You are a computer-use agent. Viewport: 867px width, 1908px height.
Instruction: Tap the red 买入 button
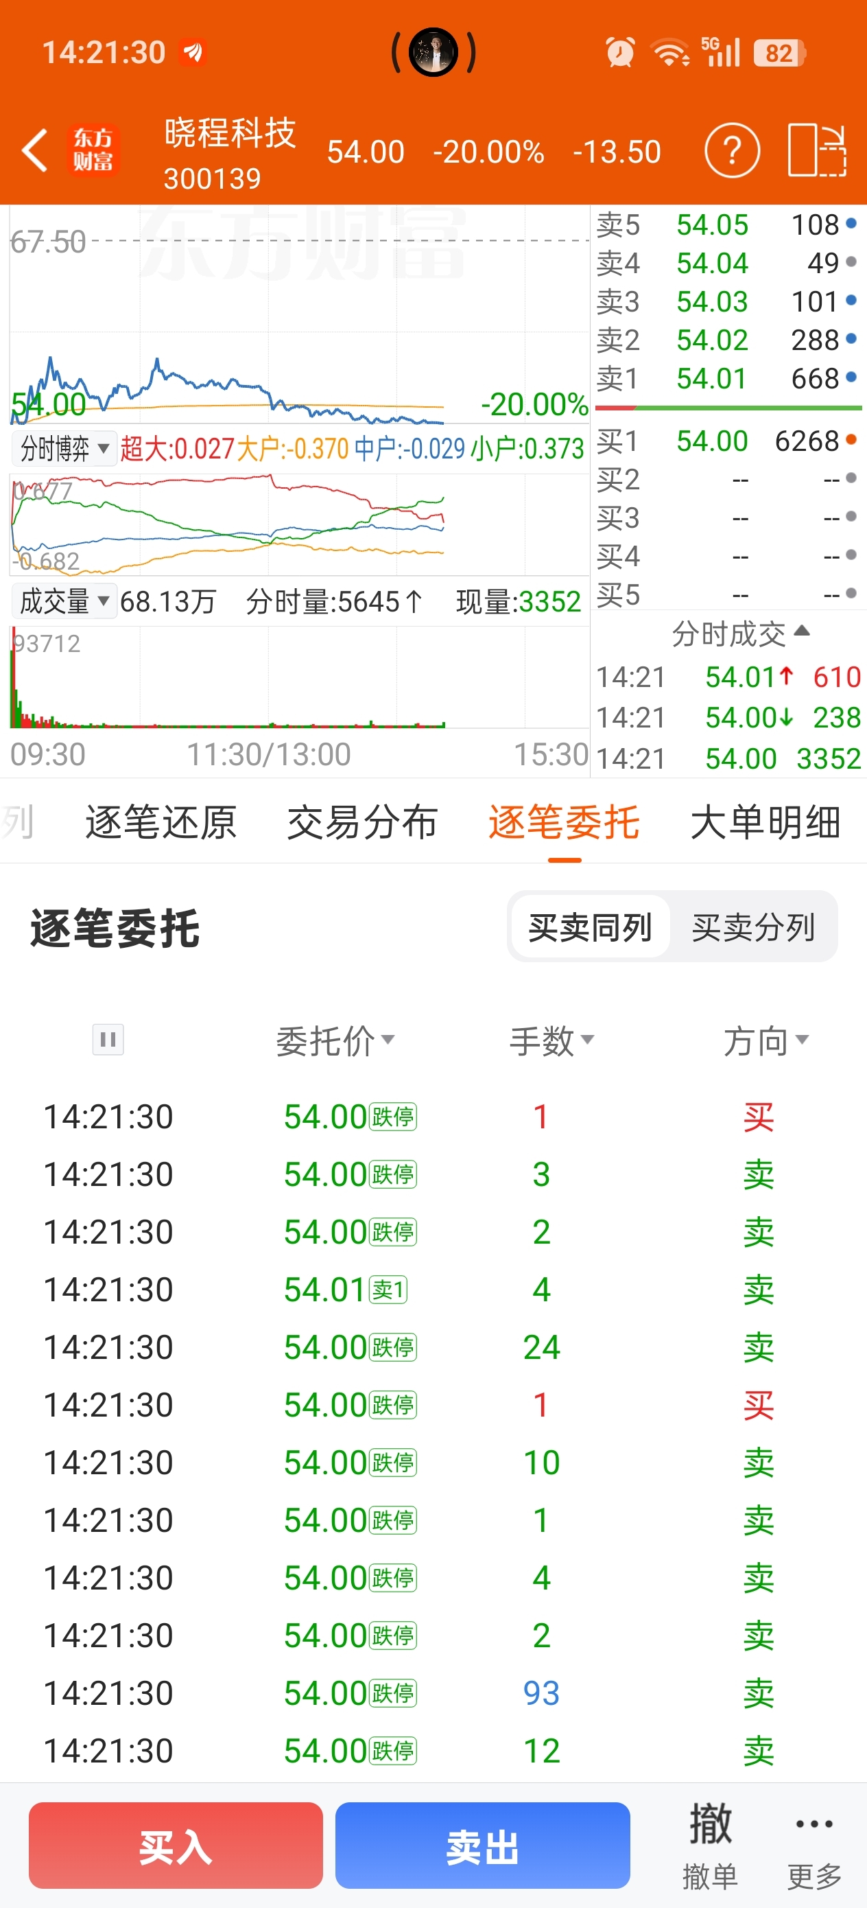tap(176, 1845)
